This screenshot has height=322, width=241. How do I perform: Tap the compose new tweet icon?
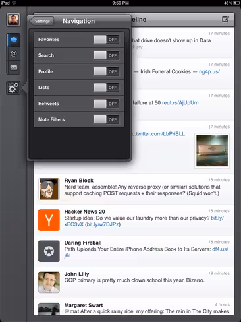[225, 19]
